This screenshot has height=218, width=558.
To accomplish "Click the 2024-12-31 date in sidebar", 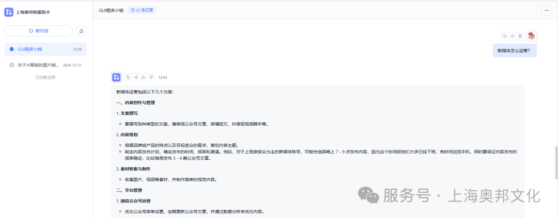I will [x=72, y=65].
